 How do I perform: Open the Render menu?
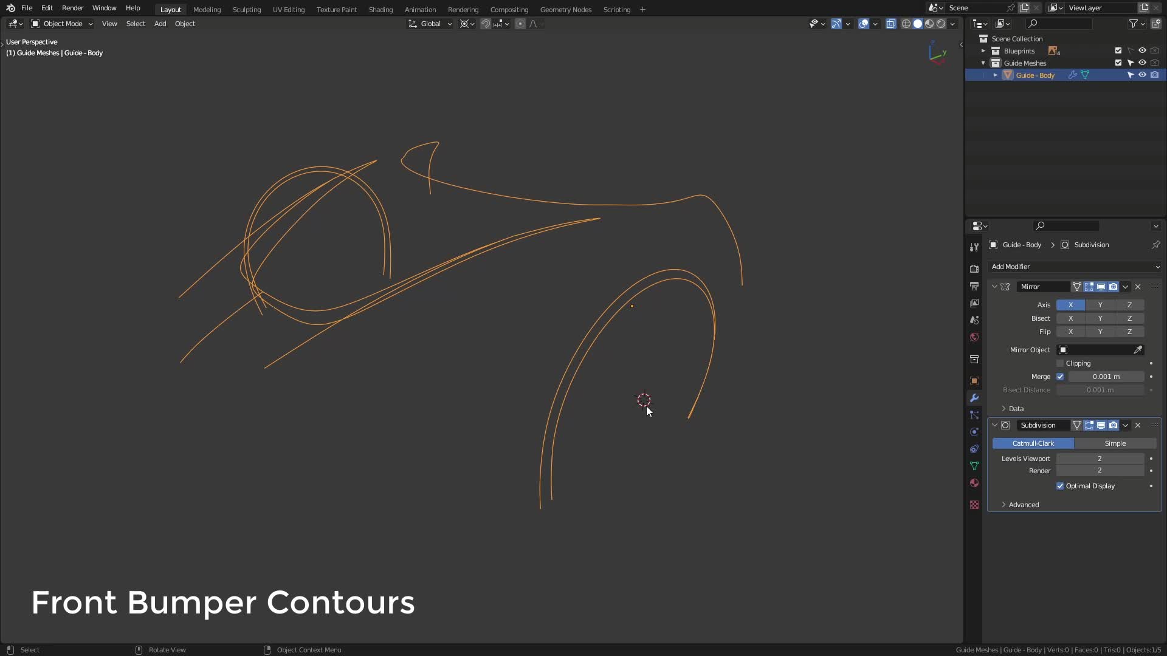72,8
